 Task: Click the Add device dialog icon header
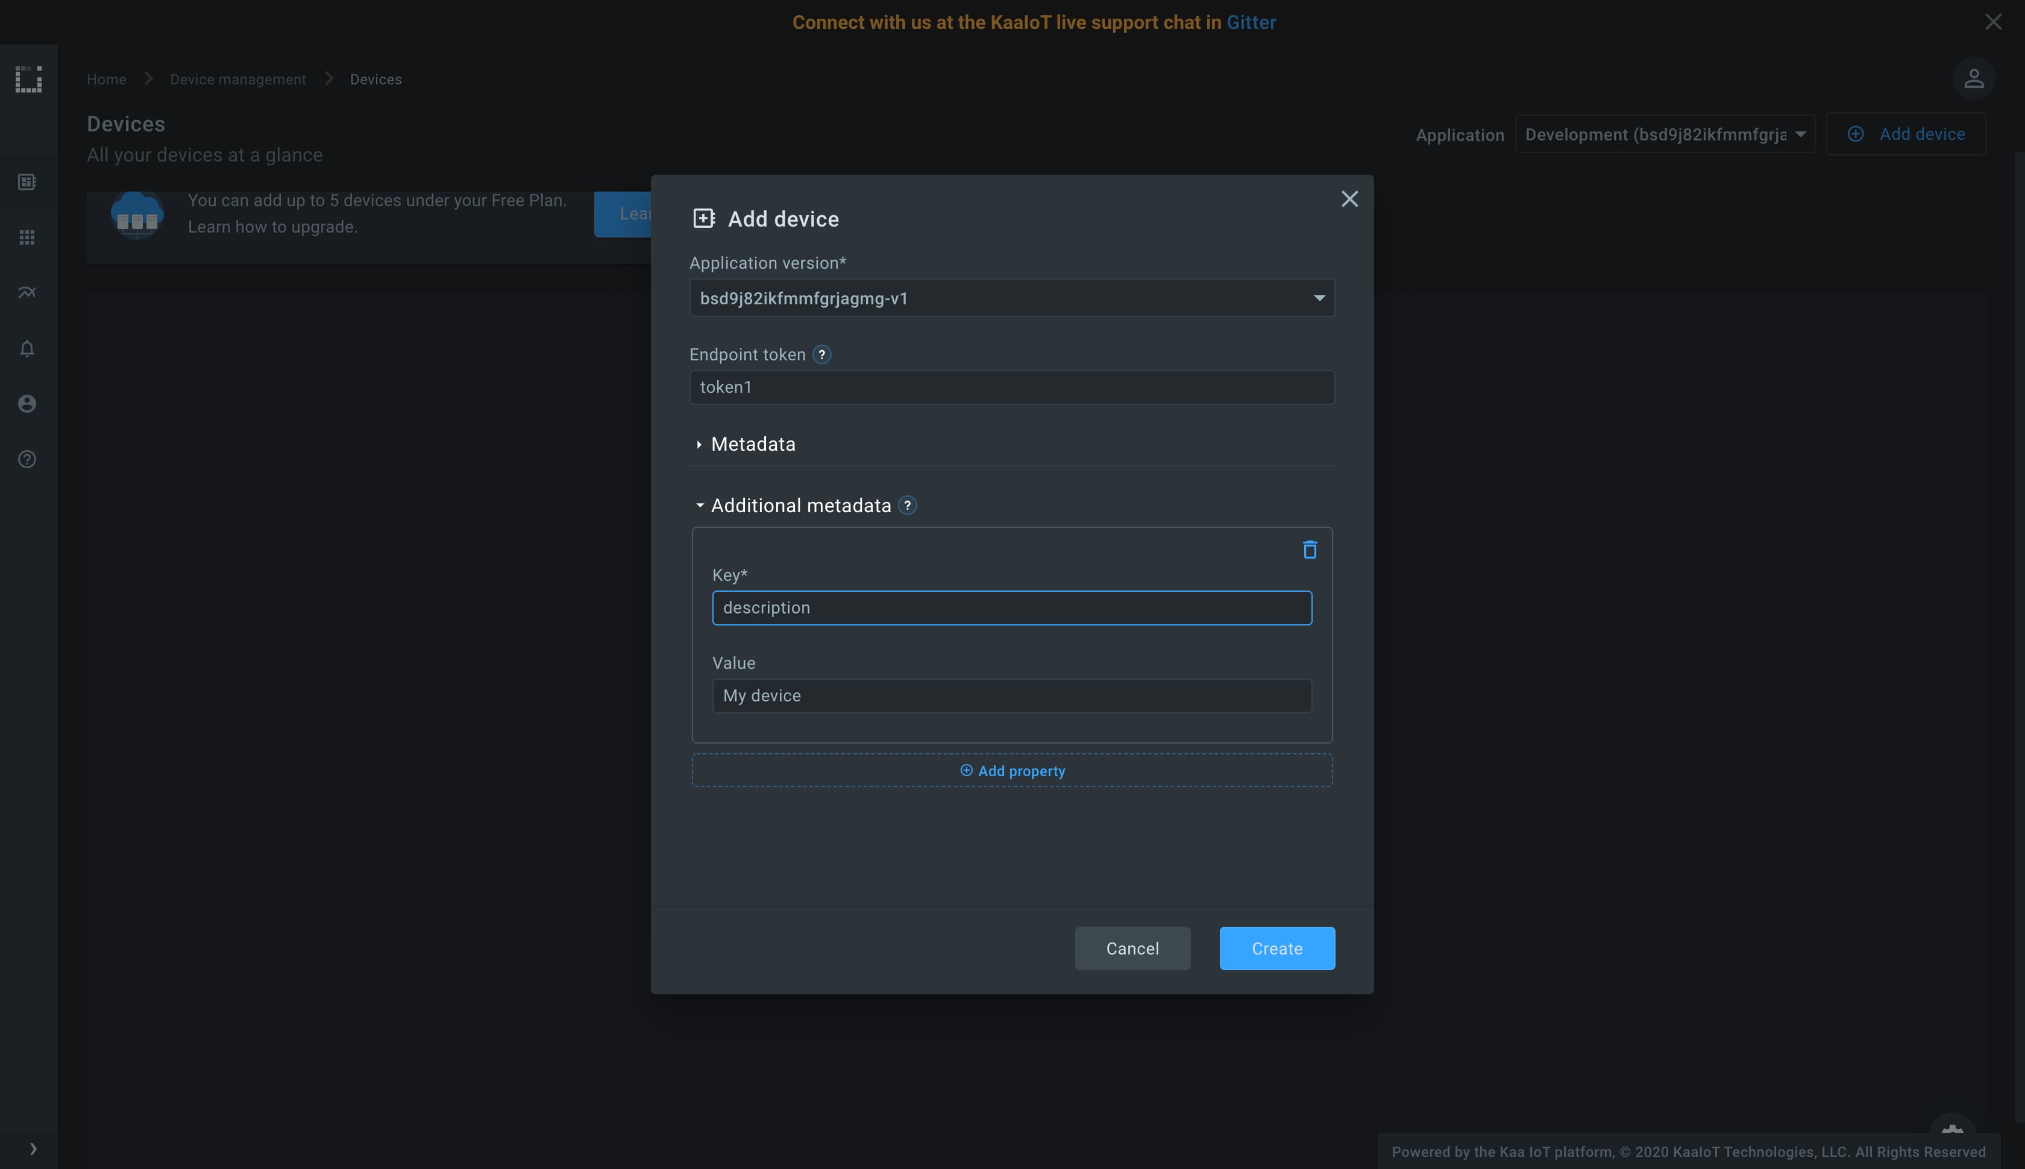click(703, 219)
